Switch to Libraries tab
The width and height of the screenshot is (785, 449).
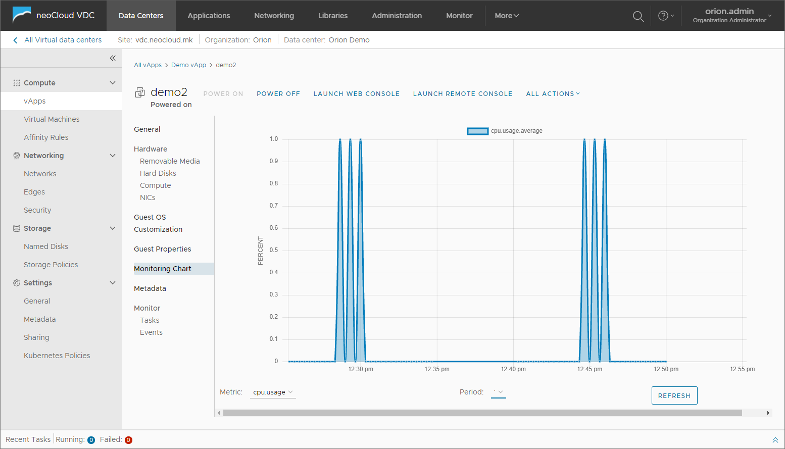point(333,16)
